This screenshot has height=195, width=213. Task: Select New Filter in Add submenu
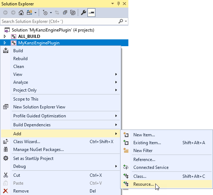[167, 150]
